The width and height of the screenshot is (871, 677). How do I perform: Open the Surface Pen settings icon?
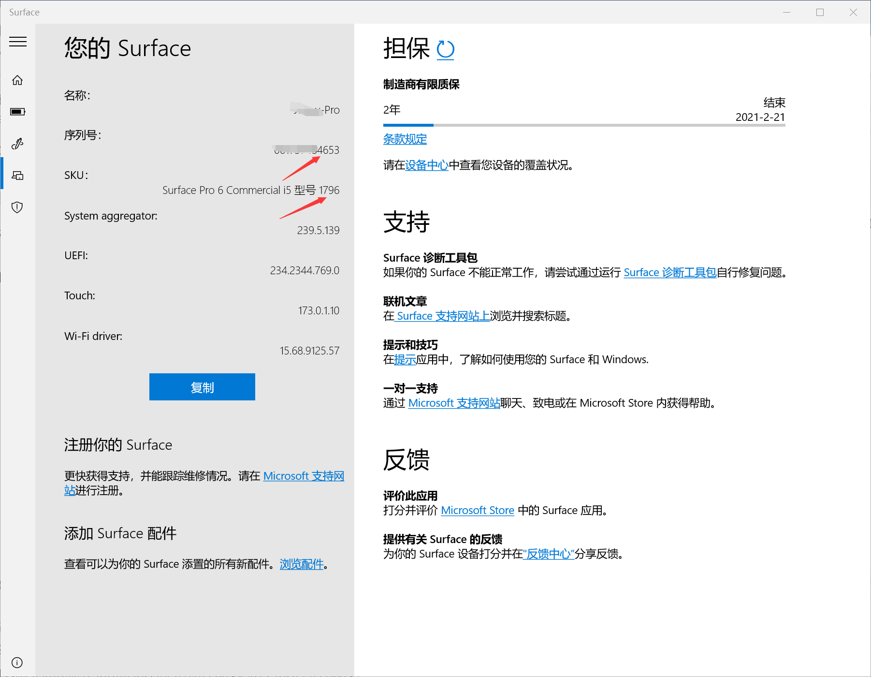(17, 144)
